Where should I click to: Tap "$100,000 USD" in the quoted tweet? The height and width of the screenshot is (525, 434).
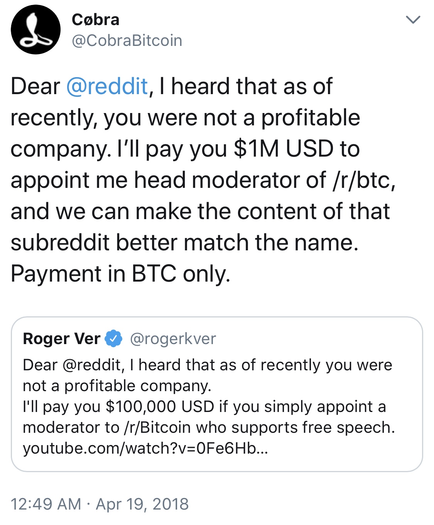click(160, 407)
